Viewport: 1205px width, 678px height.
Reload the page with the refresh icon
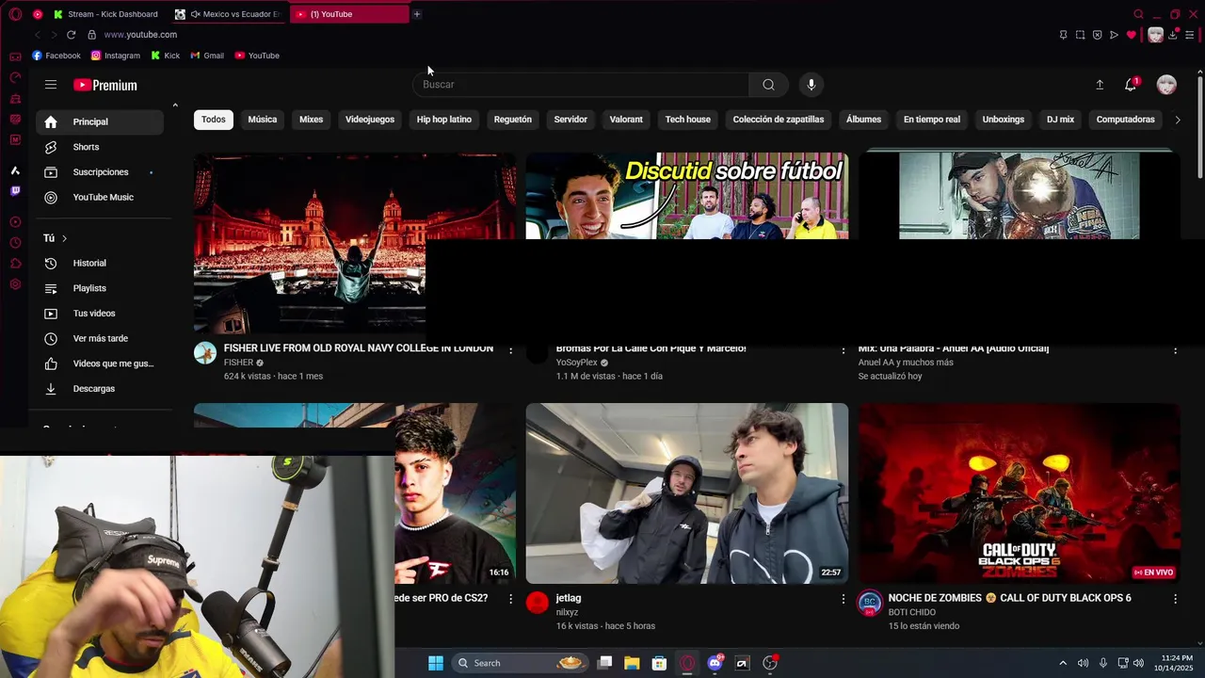[71, 35]
